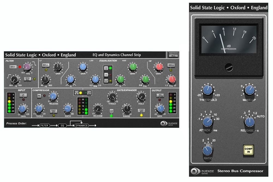This screenshot has height=182, width=273.
Task: Click the purple low-pass filter KHz knob
Action: [27, 67]
